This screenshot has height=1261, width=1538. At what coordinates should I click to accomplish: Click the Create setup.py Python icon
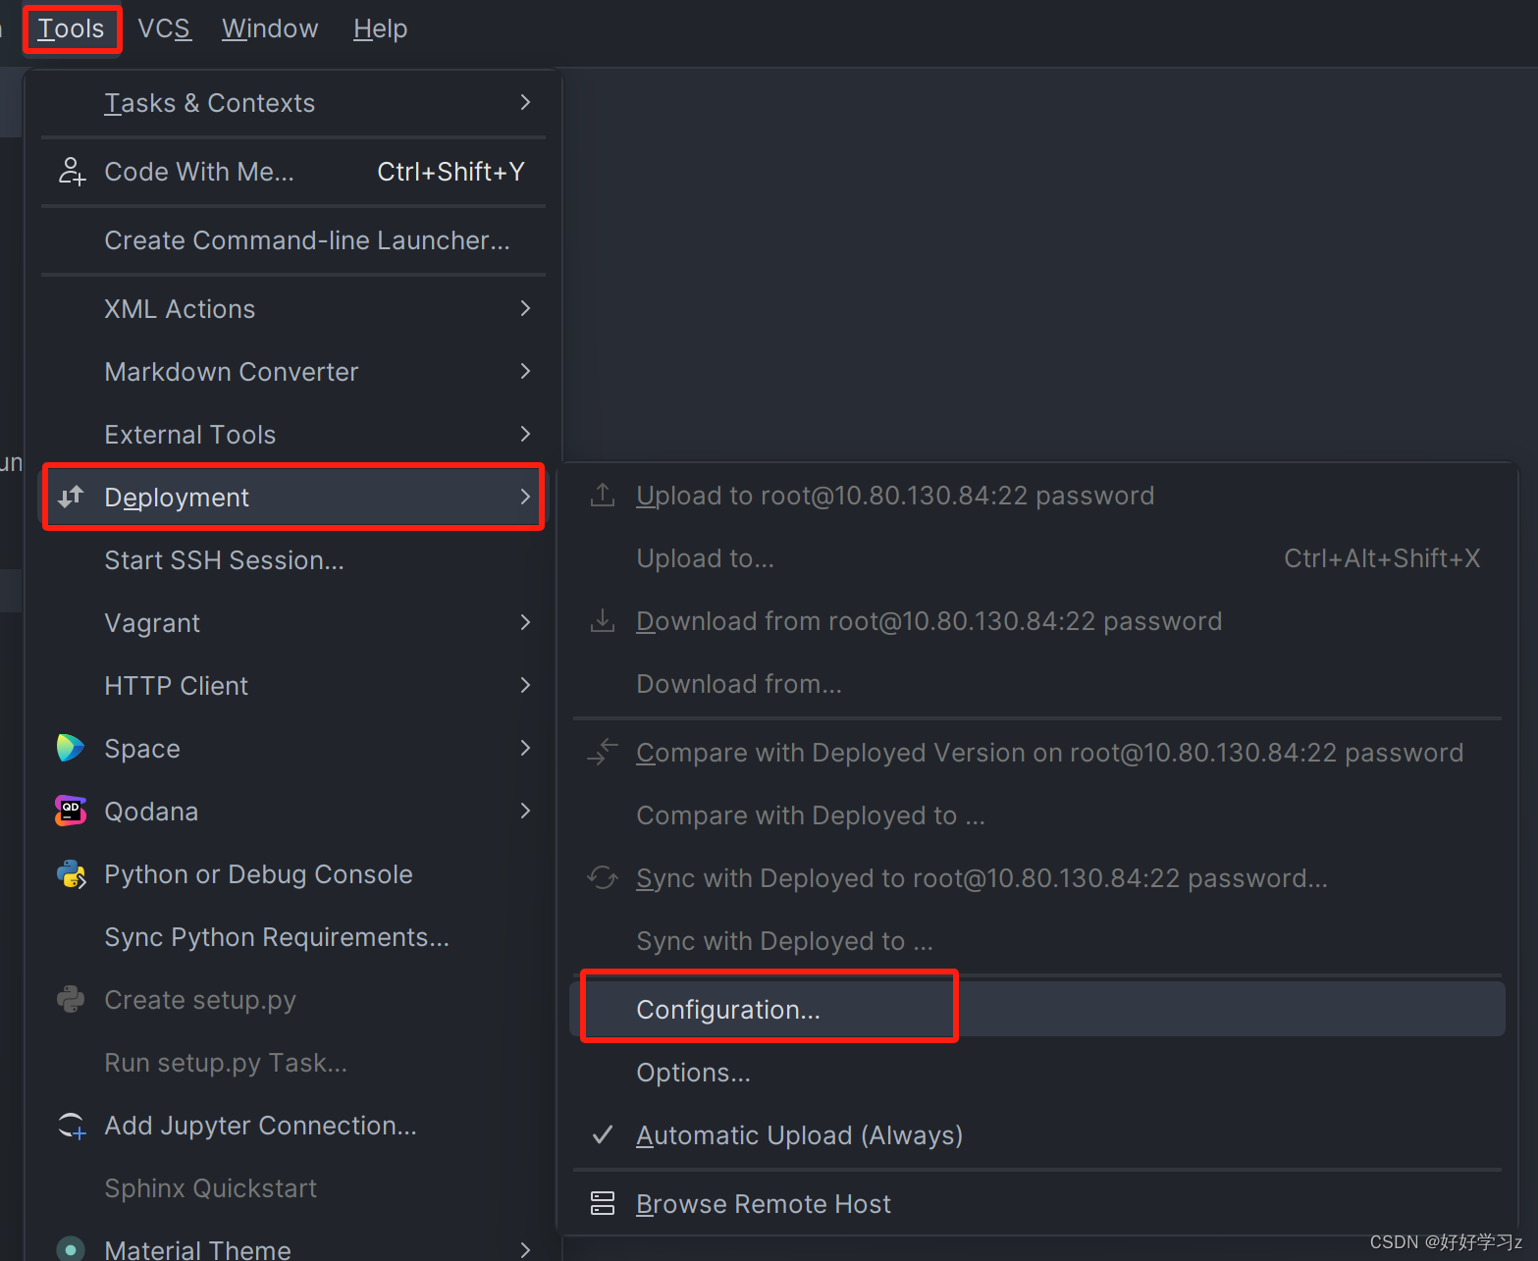(x=71, y=999)
